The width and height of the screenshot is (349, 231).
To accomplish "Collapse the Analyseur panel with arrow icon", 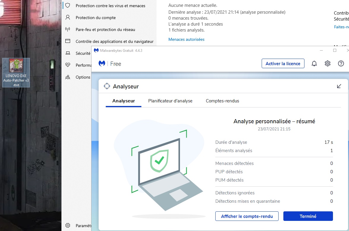I will pyautogui.click(x=339, y=86).
